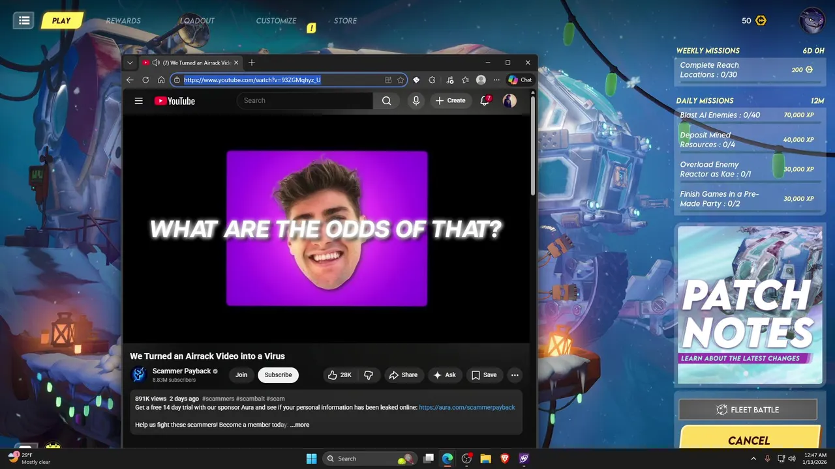Open YouTube account avatar menu

click(x=509, y=100)
